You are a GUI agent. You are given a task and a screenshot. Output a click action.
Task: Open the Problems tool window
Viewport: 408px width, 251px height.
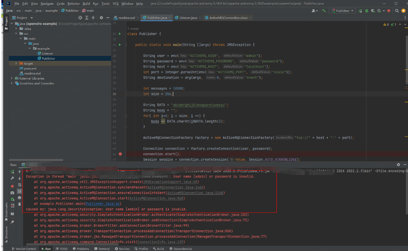(81, 249)
